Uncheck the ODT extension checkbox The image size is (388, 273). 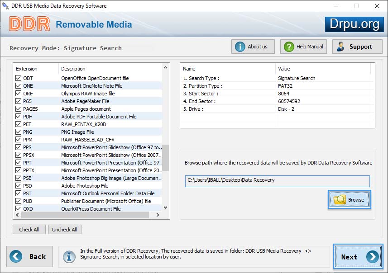click(x=18, y=78)
